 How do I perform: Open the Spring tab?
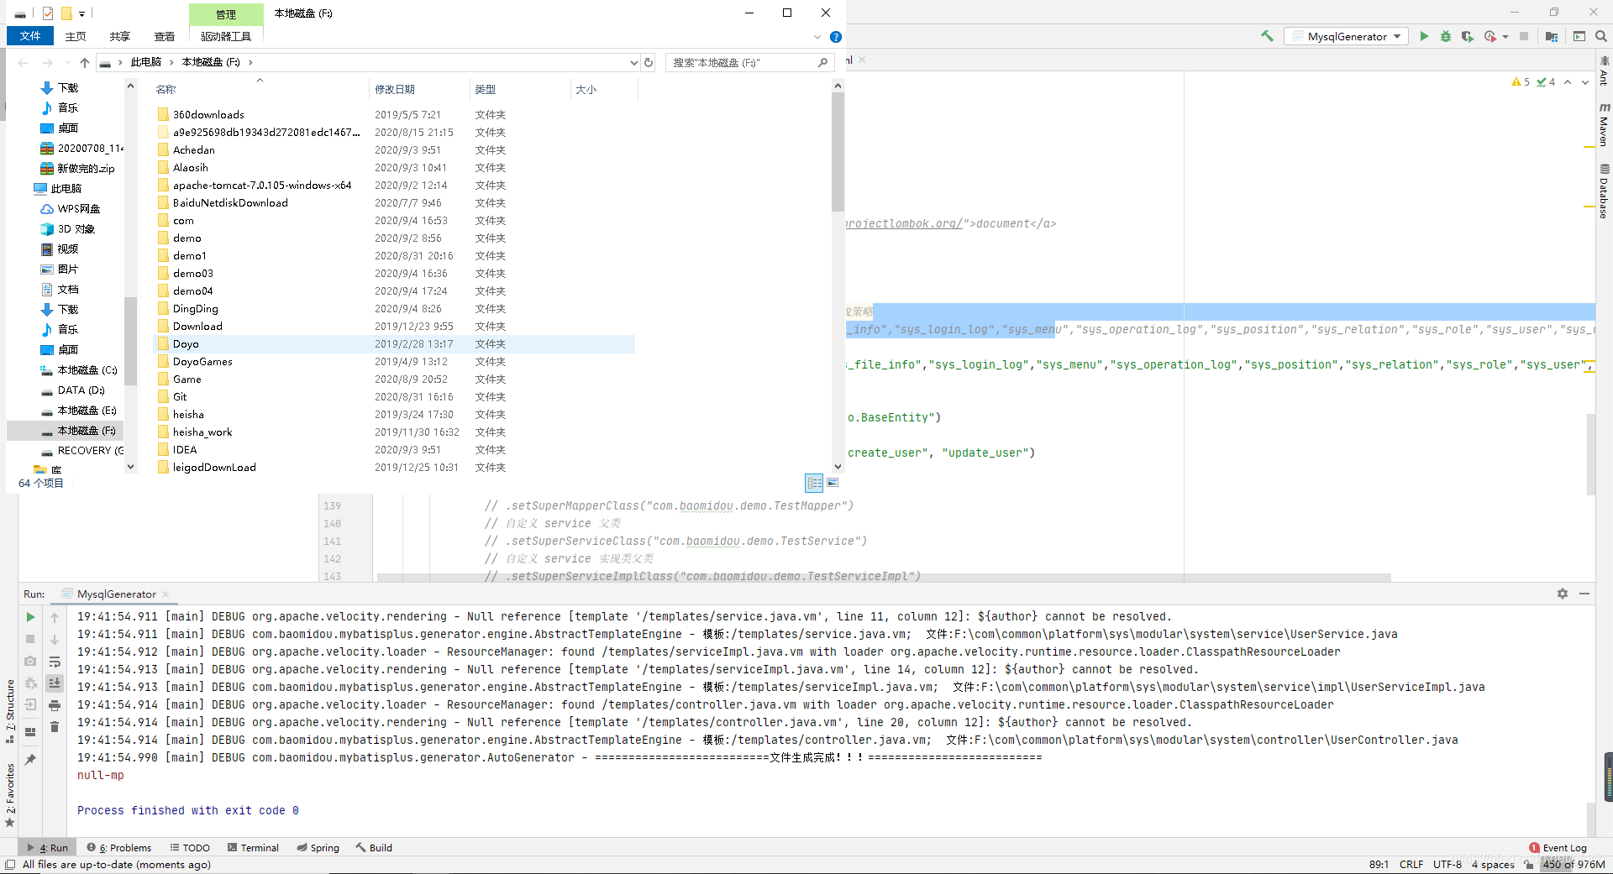[318, 848]
